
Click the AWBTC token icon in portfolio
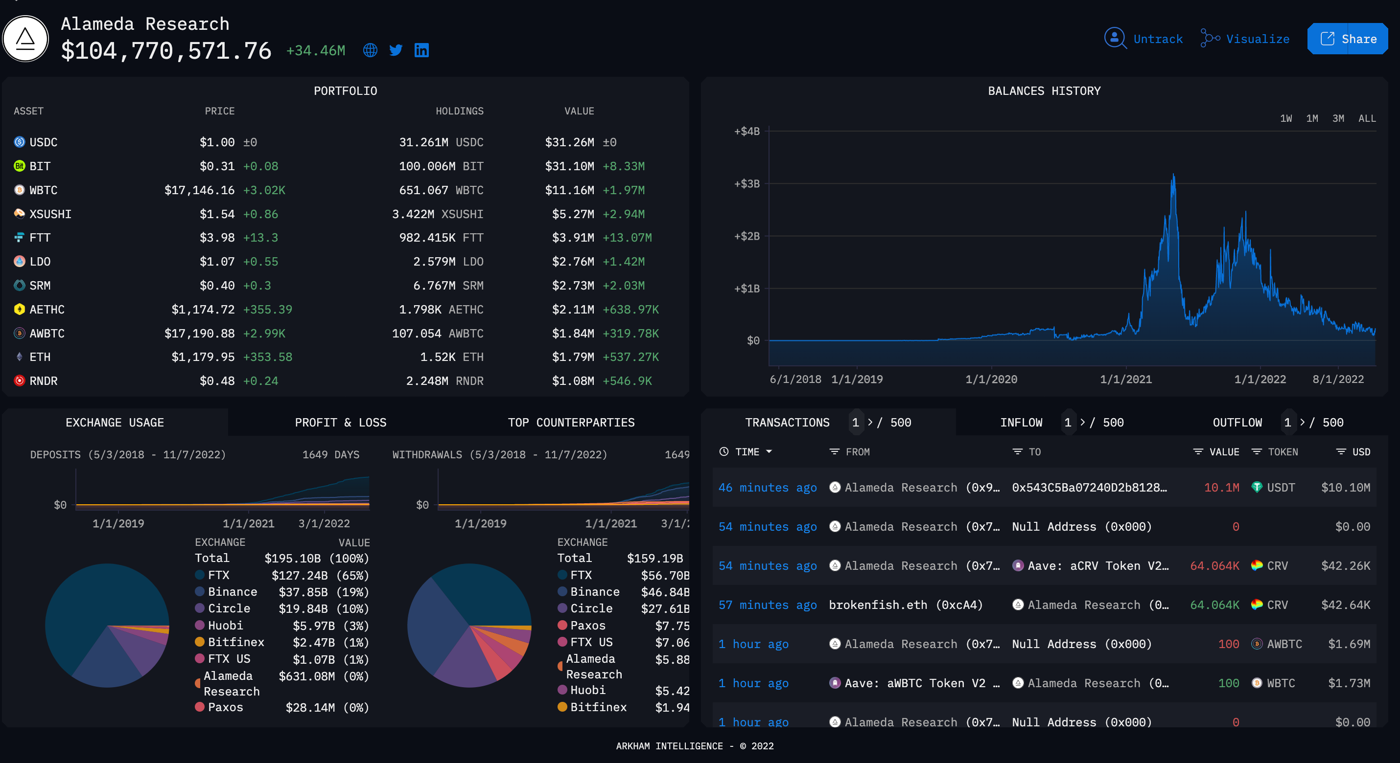pos(20,333)
